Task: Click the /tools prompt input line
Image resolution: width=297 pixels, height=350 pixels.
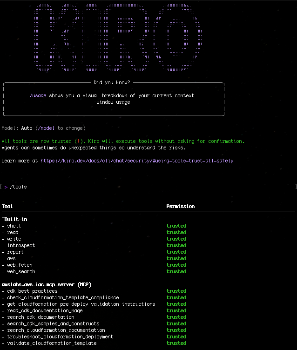Action: point(19,187)
